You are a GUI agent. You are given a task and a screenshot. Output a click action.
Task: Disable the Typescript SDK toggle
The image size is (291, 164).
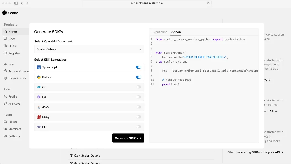point(138,67)
